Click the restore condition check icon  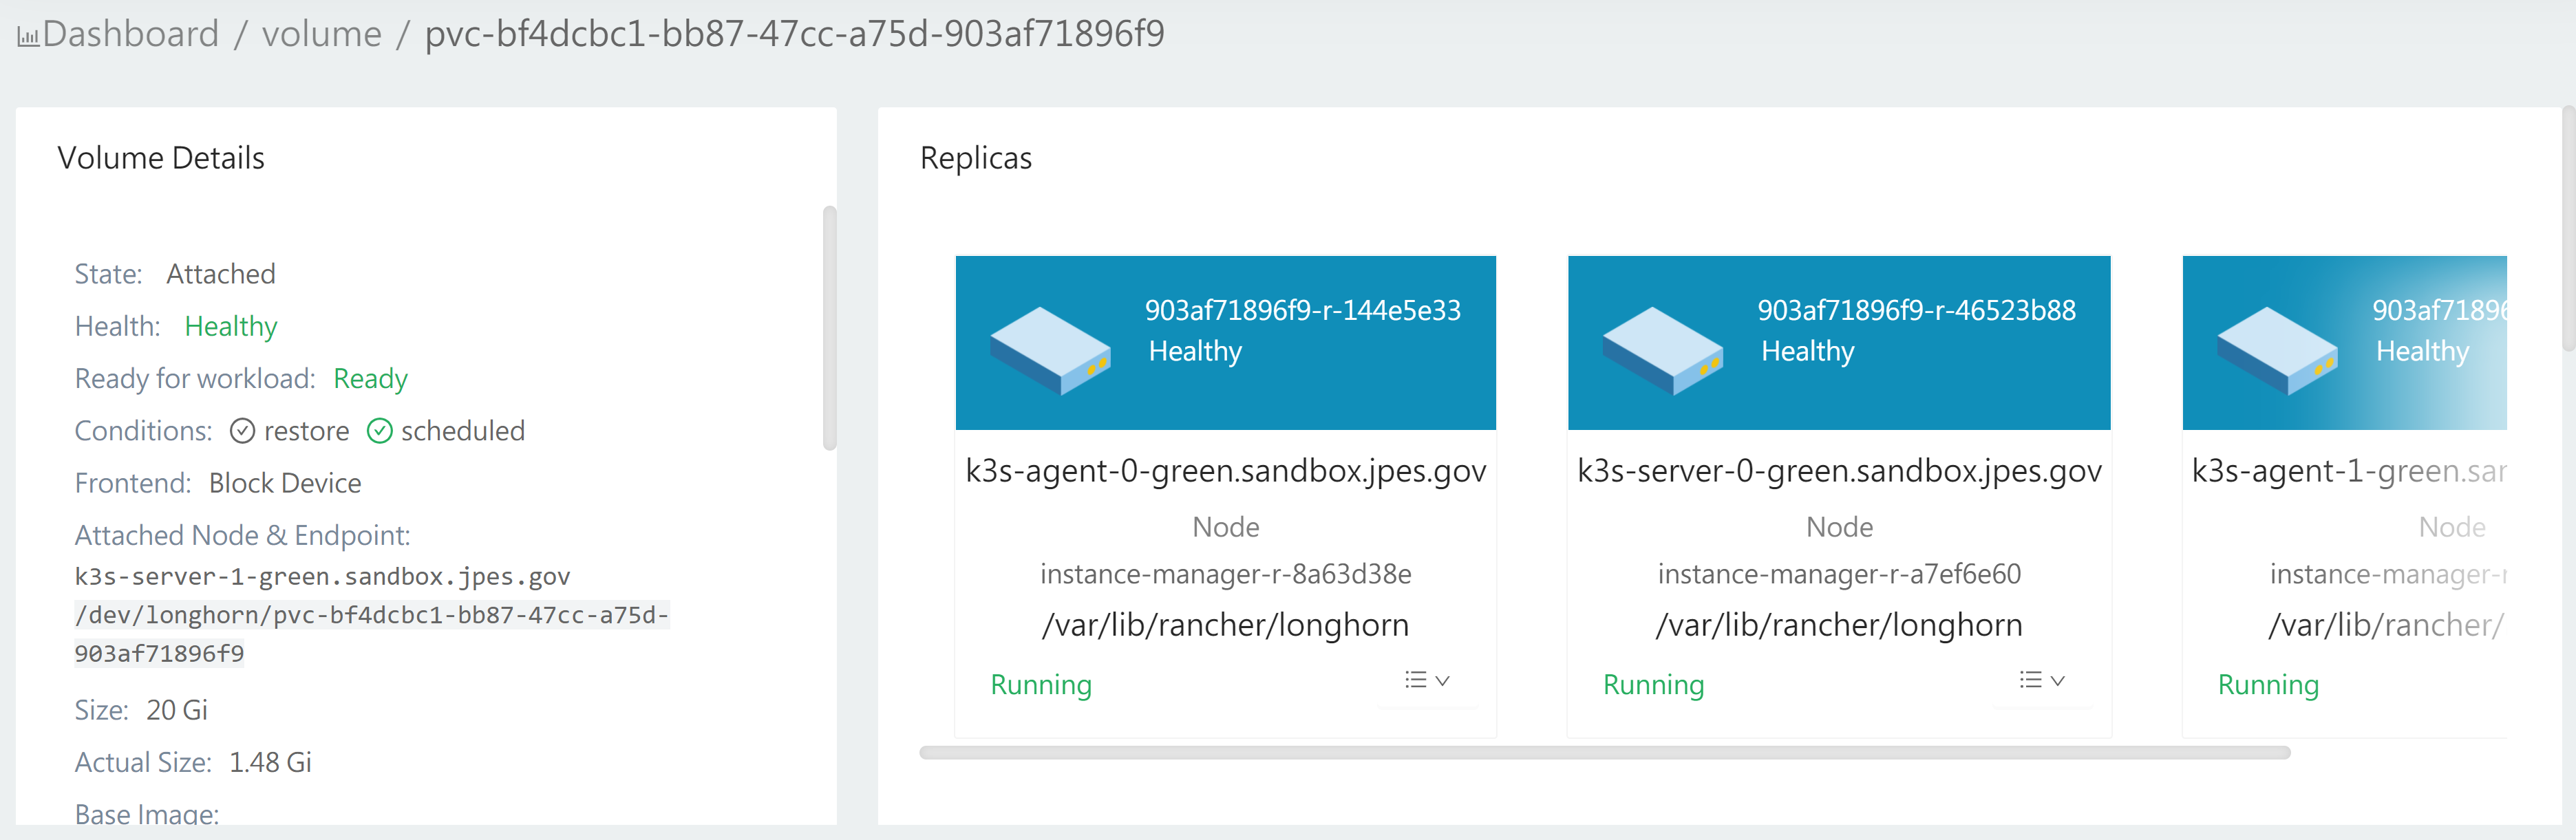tap(243, 430)
